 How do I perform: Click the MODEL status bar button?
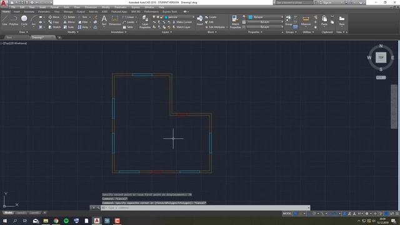click(287, 214)
